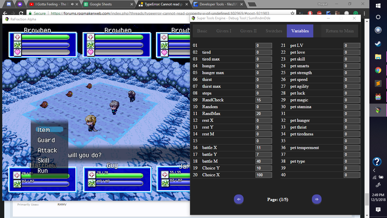Click the forward page arrow in the debug tool
The width and height of the screenshot is (387, 218).
(x=316, y=199)
